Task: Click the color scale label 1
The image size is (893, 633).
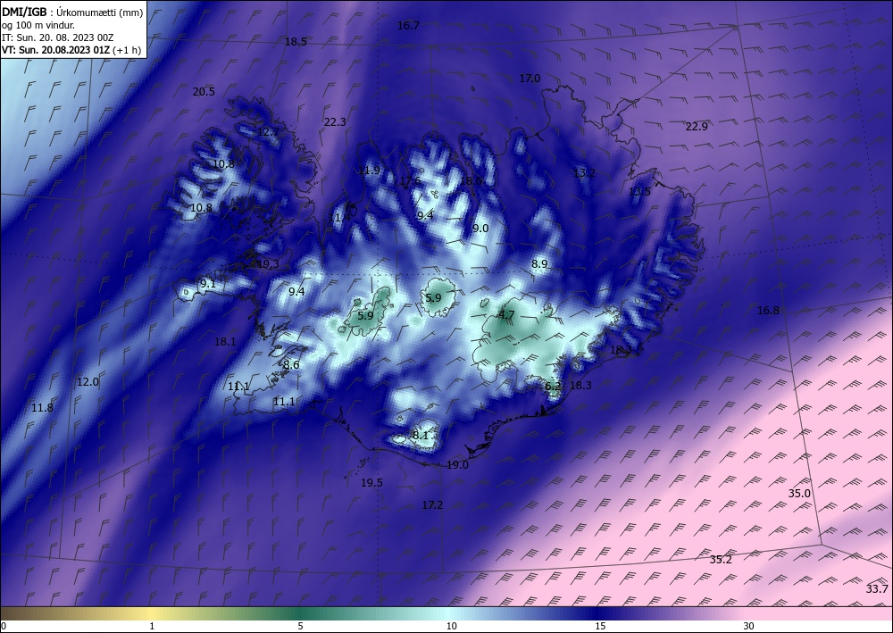Action: point(152,626)
